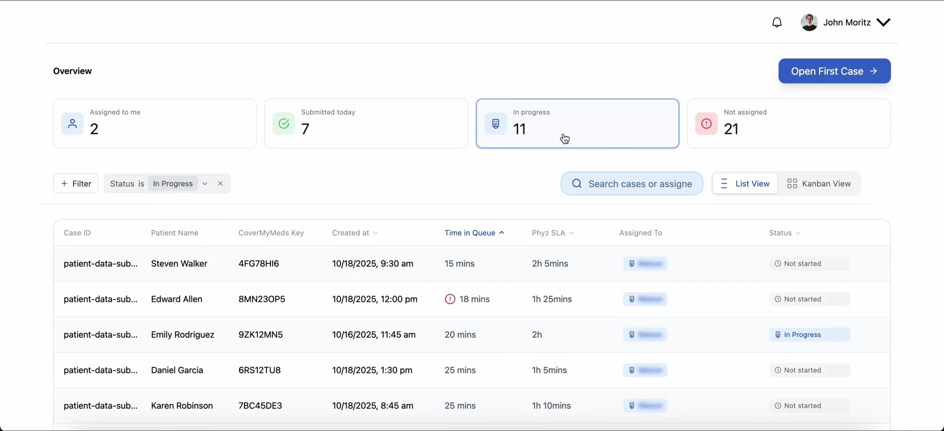Viewport: 944px width, 431px height.
Task: Click the Not assigned alert icon
Action: tap(707, 124)
